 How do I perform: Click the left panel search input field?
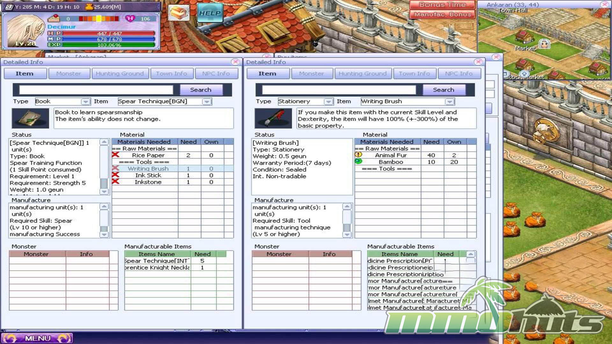point(96,90)
